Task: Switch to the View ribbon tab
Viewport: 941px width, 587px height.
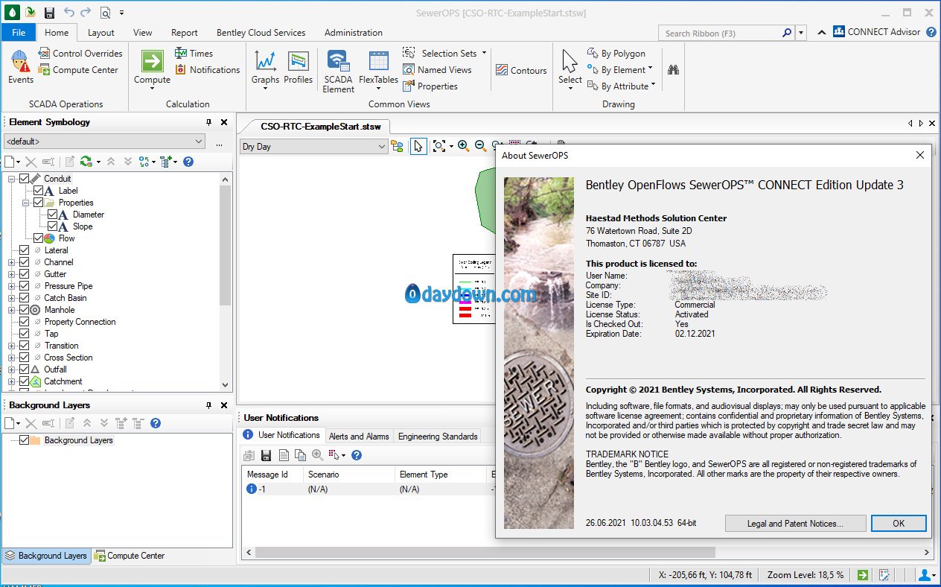Action: click(142, 32)
